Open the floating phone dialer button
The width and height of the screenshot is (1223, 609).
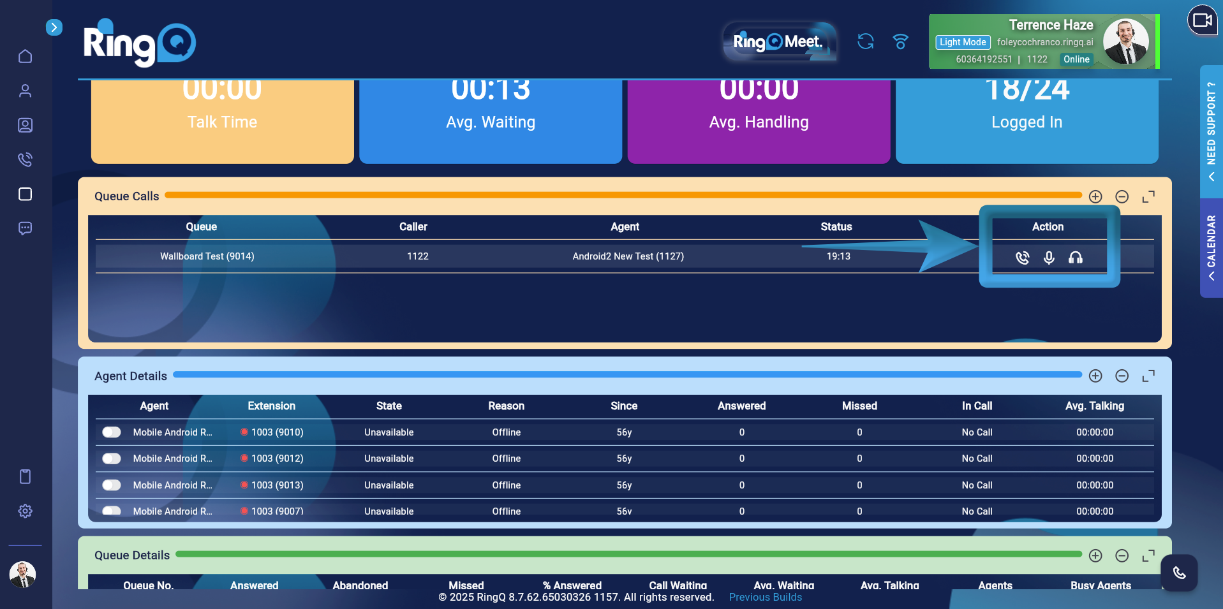1179,573
